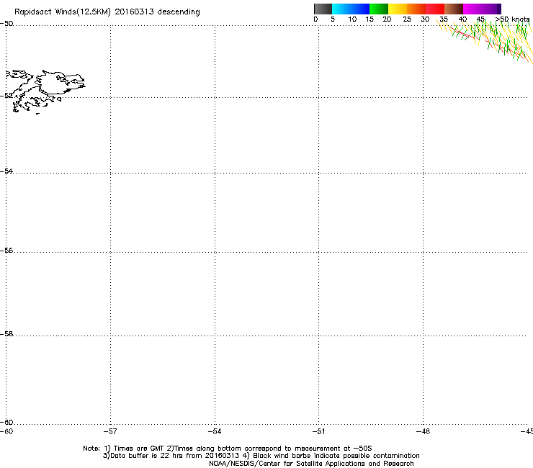This screenshot has width=533, height=468.
Task: Click the '-50' latitude label on left axis
Action: coord(6,24)
